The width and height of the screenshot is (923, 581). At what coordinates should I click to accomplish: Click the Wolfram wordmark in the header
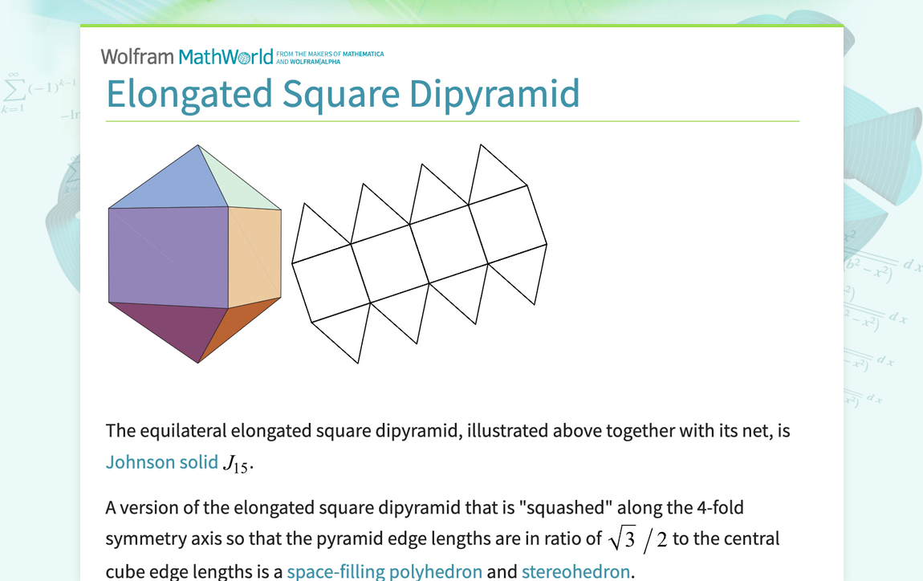(136, 56)
